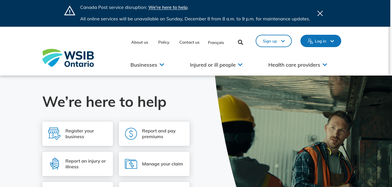392x187 pixels.
Task: Click the injured hand icon
Action: pos(54,164)
